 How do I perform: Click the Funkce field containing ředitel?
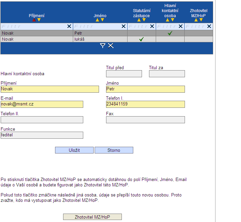click(x=42, y=135)
